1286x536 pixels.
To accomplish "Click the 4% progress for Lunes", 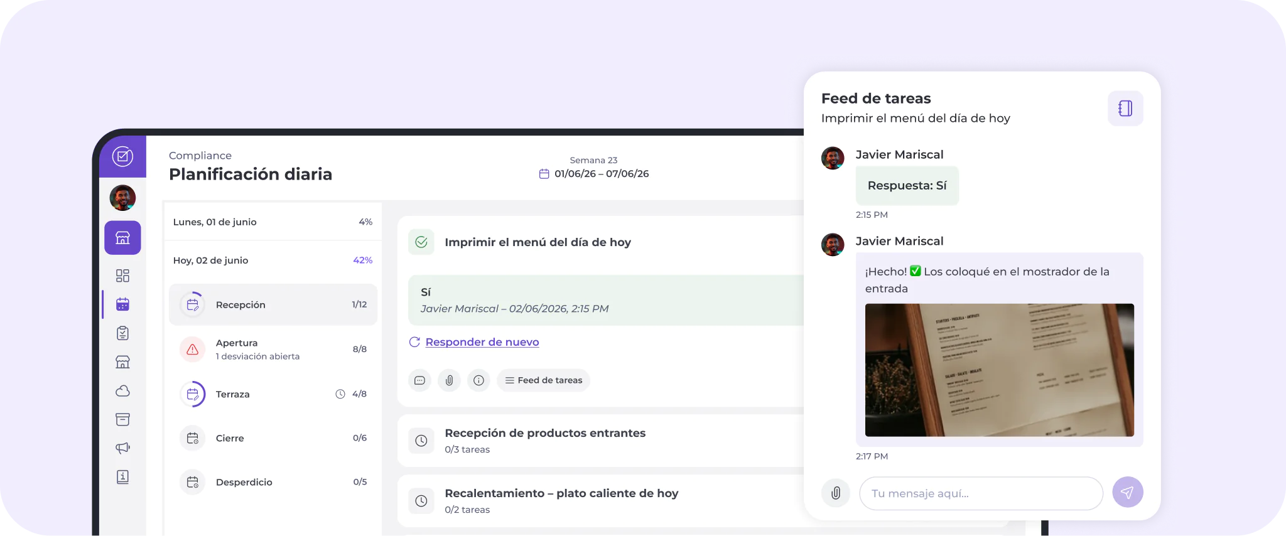I will (x=365, y=222).
